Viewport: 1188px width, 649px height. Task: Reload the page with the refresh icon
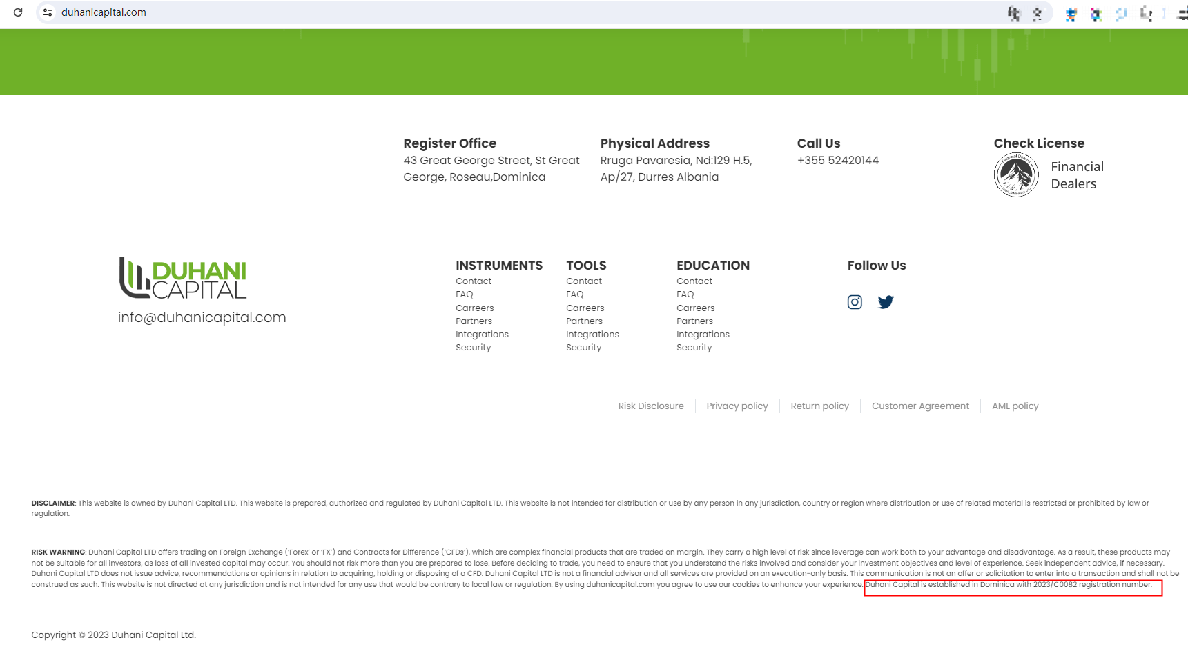point(18,12)
